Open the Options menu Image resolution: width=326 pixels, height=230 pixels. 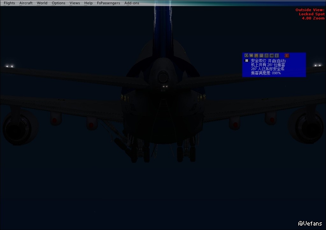[x=59, y=3]
